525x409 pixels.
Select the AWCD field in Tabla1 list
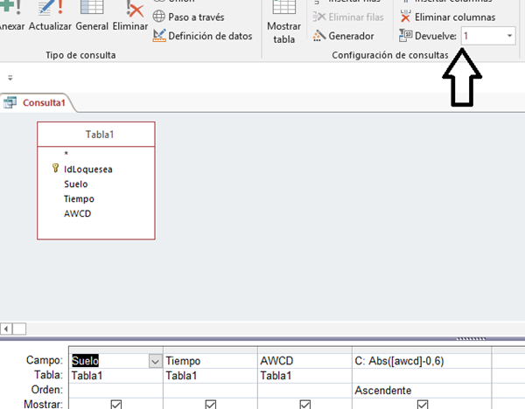coord(77,213)
